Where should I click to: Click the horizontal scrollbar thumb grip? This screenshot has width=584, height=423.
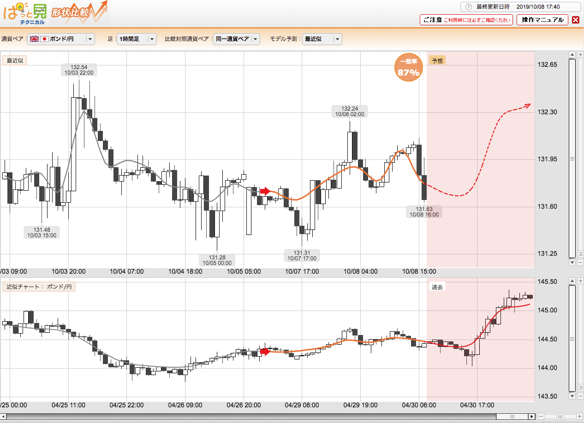(512, 416)
